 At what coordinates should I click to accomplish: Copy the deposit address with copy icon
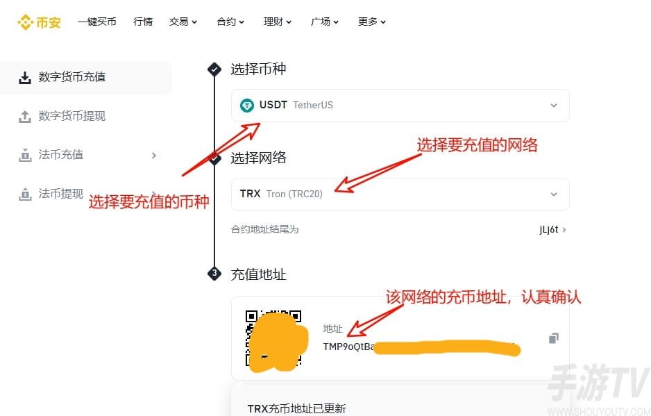point(553,338)
